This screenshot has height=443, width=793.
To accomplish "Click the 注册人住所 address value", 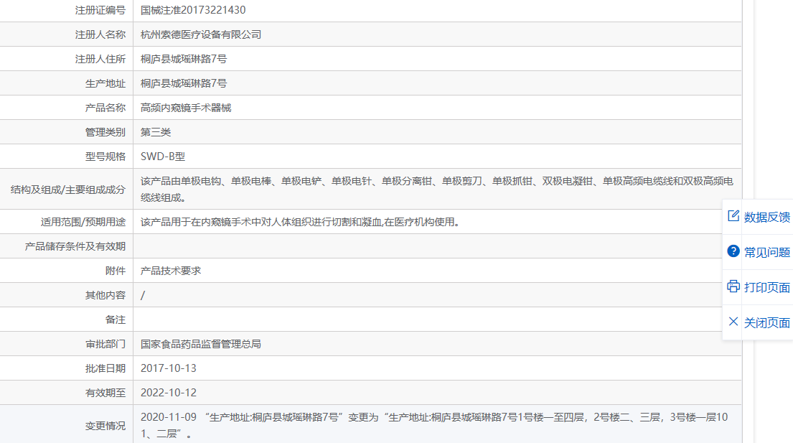I will point(184,59).
